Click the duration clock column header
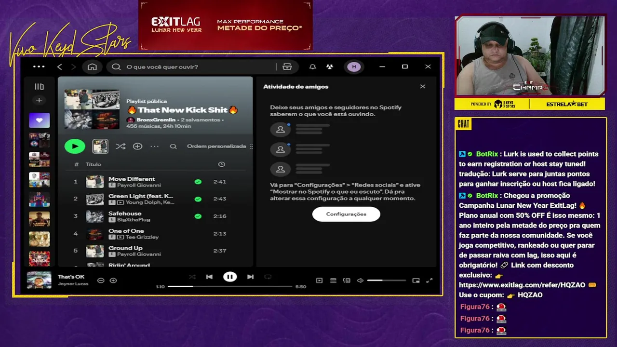The height and width of the screenshot is (347, 617). click(x=221, y=164)
